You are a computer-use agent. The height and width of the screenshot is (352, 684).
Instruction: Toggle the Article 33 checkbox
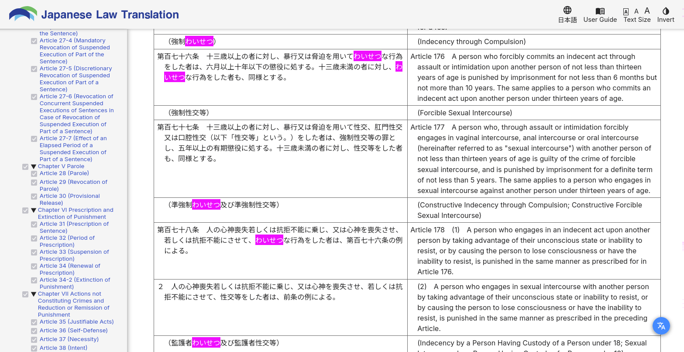click(34, 252)
